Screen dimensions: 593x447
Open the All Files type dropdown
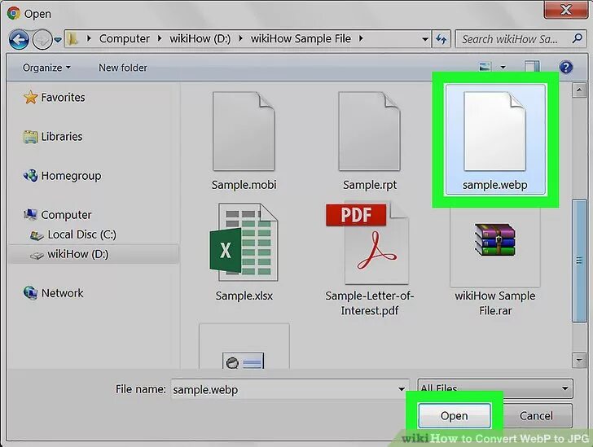coord(495,388)
